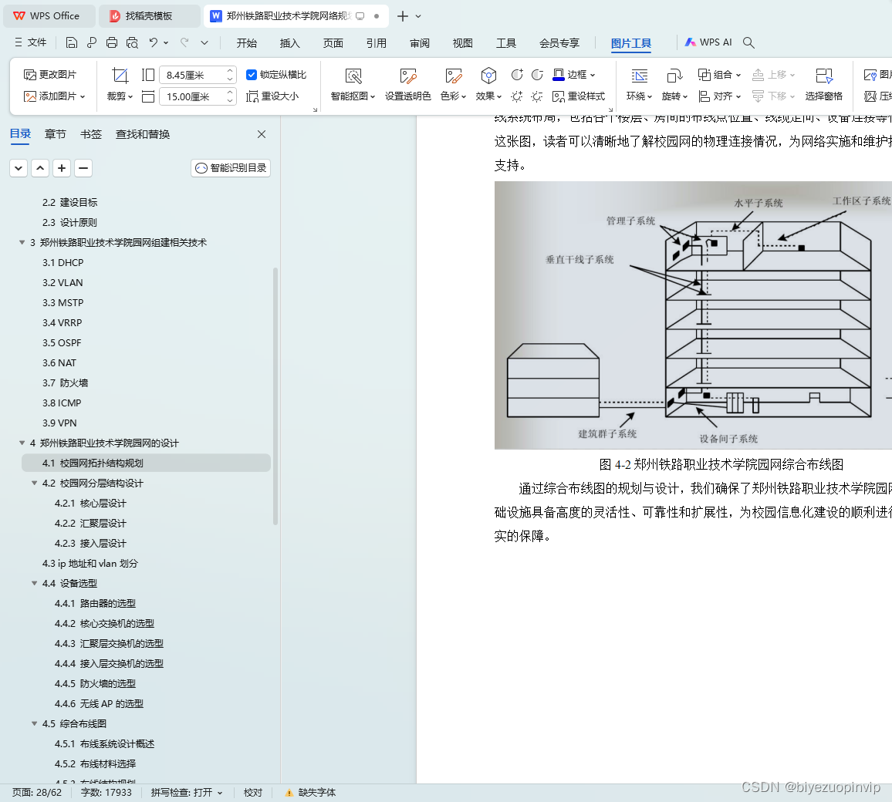
Task: Switch to 查找和替换 tab
Action: tap(143, 134)
